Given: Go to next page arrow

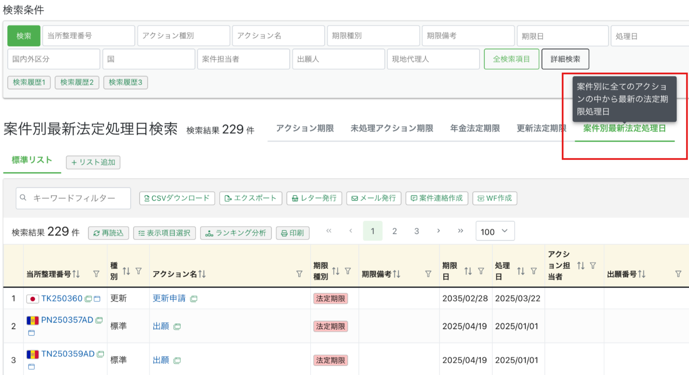Looking at the screenshot, I should pos(439,231).
